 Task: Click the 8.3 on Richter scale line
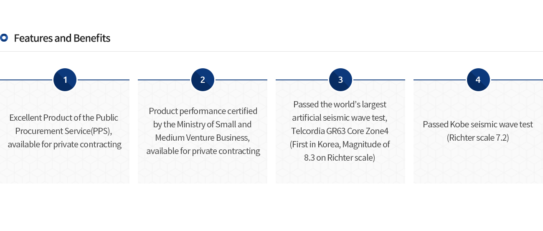(x=340, y=158)
